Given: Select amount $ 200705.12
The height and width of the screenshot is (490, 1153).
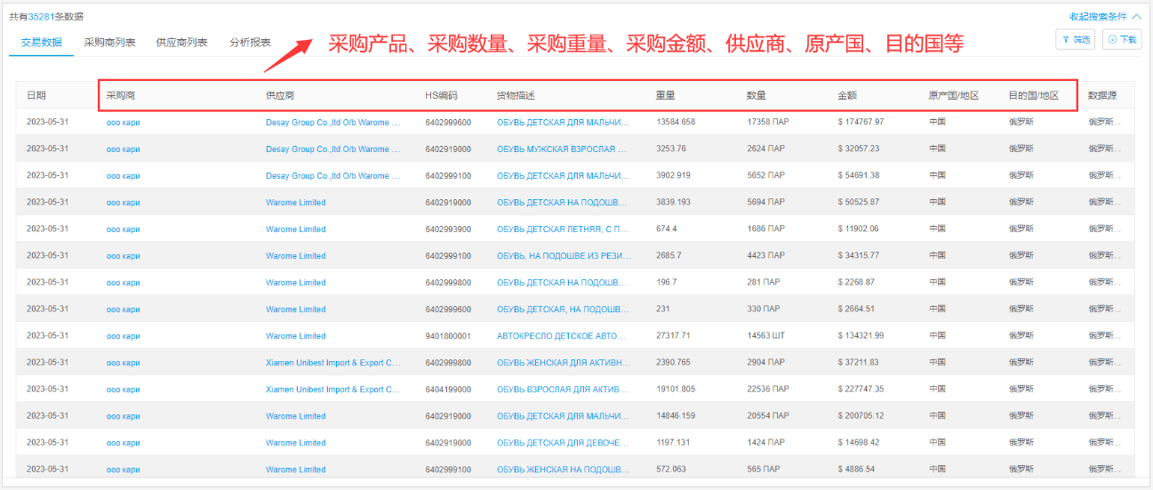Looking at the screenshot, I should (861, 415).
